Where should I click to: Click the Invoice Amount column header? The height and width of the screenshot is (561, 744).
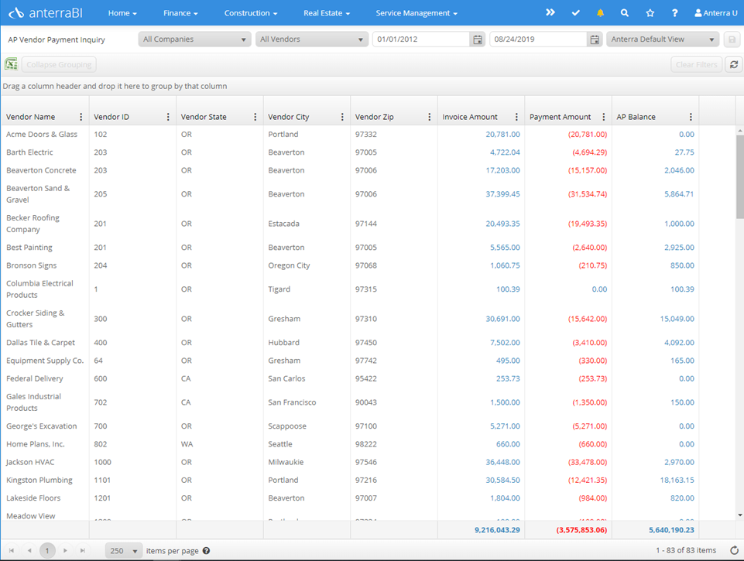click(470, 117)
